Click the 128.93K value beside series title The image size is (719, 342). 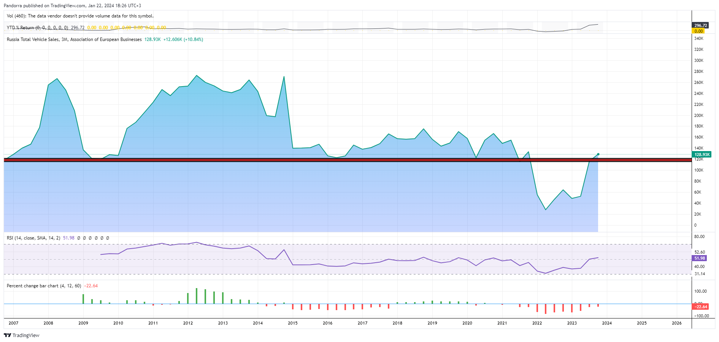pos(152,39)
